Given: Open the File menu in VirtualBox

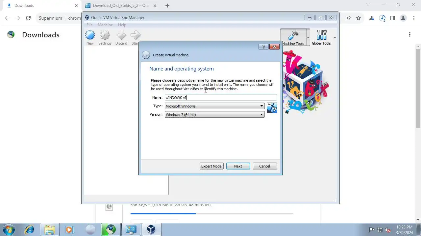Looking at the screenshot, I should pyautogui.click(x=89, y=25).
